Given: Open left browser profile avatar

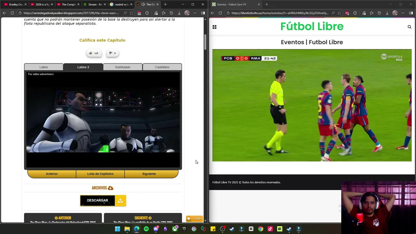Looking at the screenshot, I should (187, 13).
